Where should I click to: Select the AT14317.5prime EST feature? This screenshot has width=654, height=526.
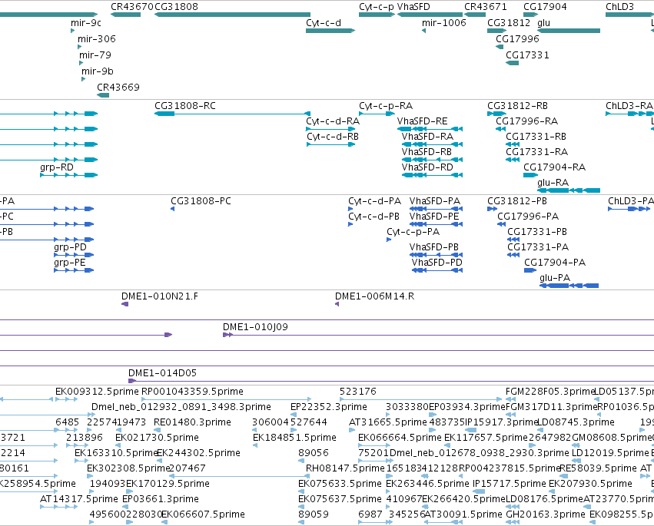[59, 507]
